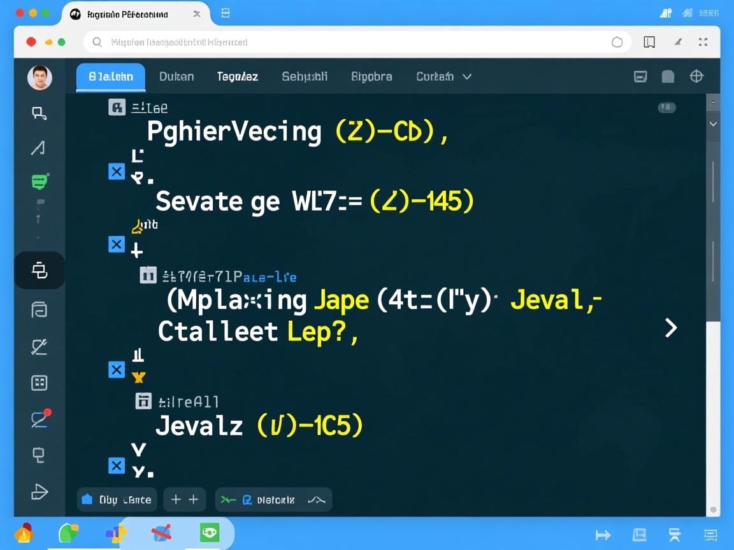Image resolution: width=734 pixels, height=550 pixels.
Task: Open the comment panel icon near the top right
Action: coord(640,76)
